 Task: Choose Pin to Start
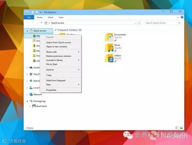point(52,64)
